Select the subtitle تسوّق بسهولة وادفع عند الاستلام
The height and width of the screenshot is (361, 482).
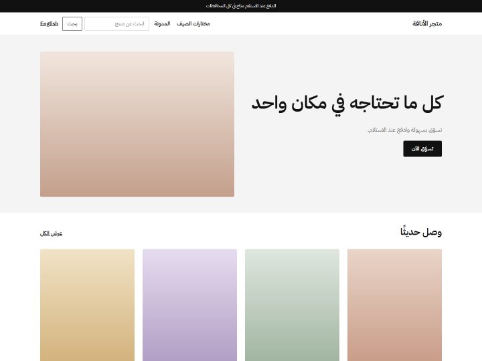[404, 130]
